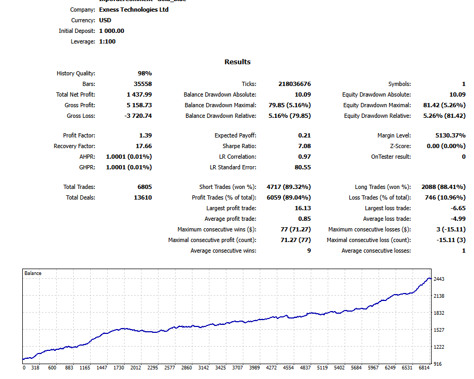Screen dimensions: 474x379
Task: Select the Gross Loss value -3 720.74
Action: click(x=138, y=116)
